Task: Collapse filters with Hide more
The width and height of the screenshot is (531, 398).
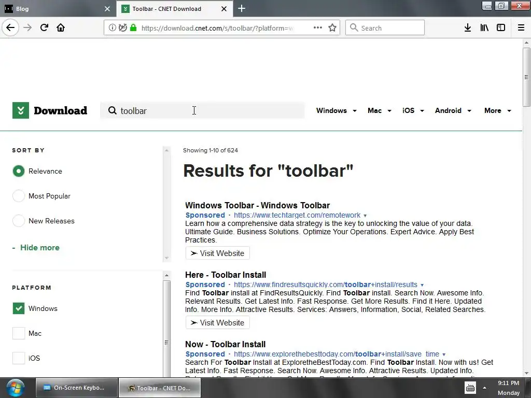Action: pos(36,248)
